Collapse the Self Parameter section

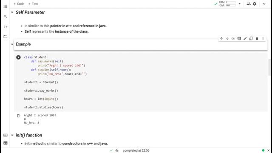tap(12, 12)
